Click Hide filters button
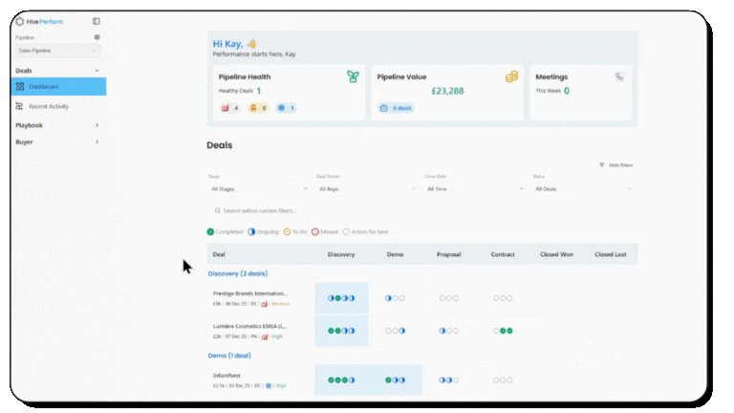The width and height of the screenshot is (734, 413). pyautogui.click(x=616, y=165)
